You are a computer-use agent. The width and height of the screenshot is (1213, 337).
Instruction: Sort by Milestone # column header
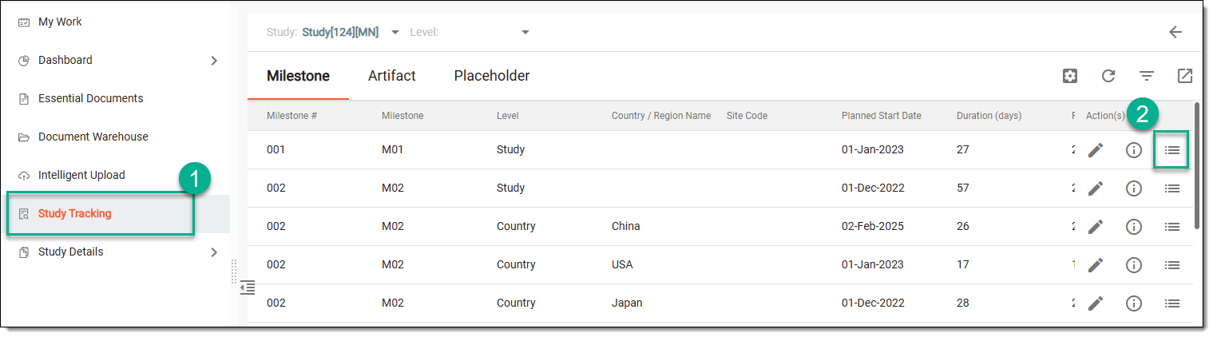click(x=292, y=116)
